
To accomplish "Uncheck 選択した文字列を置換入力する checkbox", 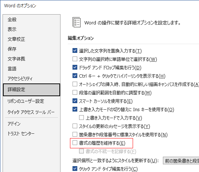I will [x=75, y=51].
